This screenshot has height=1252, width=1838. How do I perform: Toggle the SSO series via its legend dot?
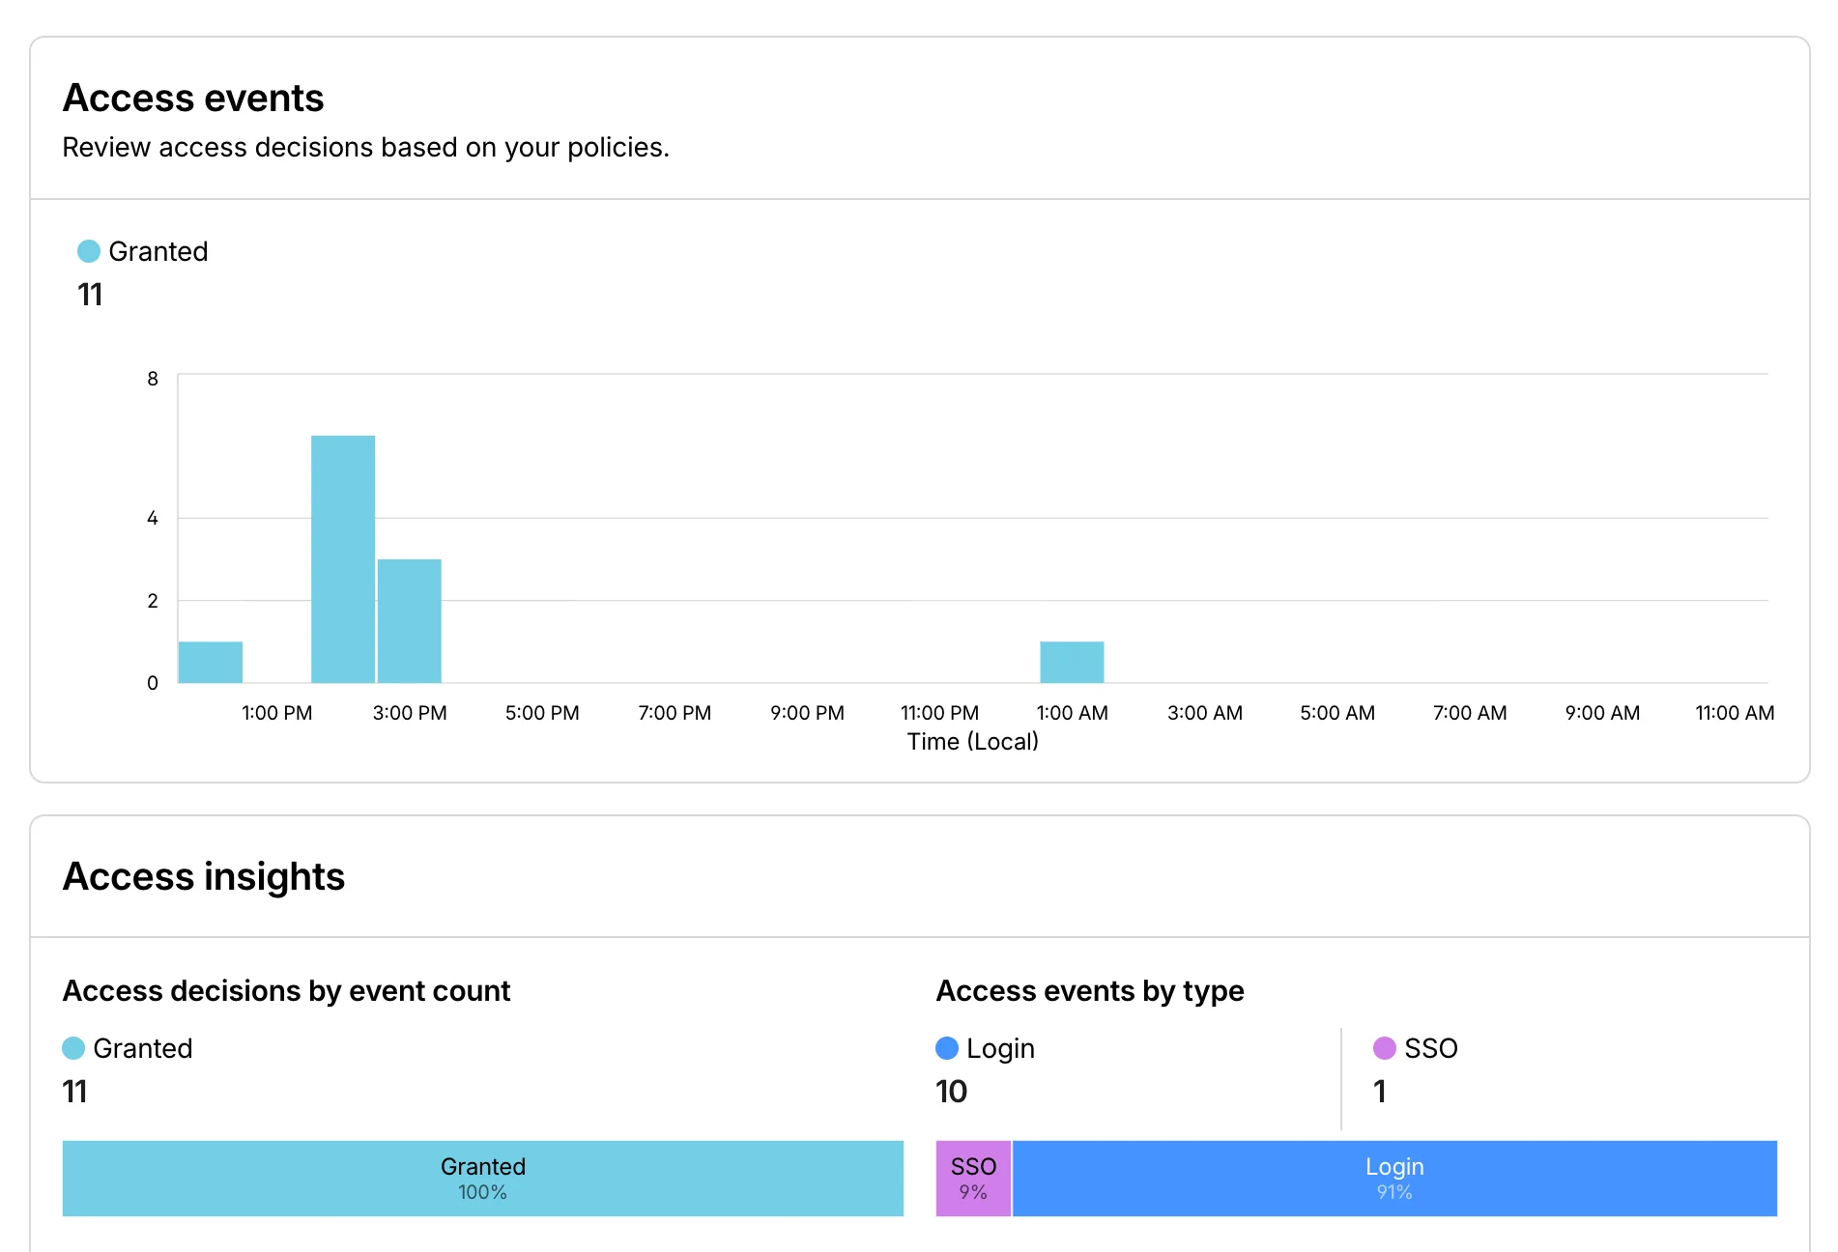(x=1384, y=1047)
